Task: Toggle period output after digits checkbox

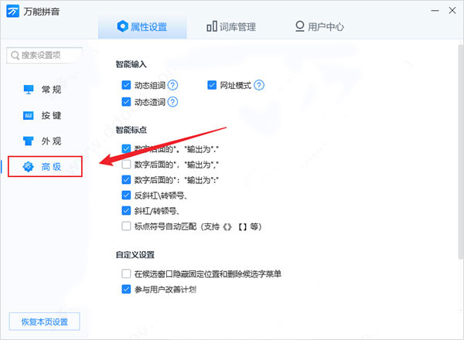Action: 126,148
